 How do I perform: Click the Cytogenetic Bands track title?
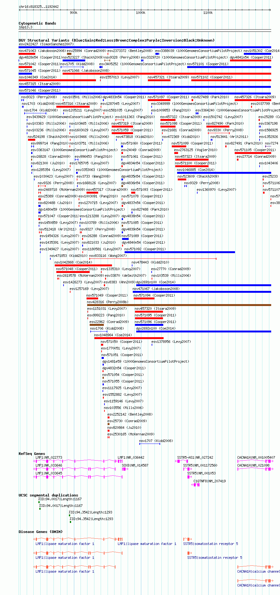(x=37, y=23)
